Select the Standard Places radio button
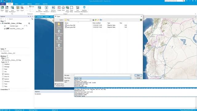Screen dimensions: 197x111 pos(55,86)
